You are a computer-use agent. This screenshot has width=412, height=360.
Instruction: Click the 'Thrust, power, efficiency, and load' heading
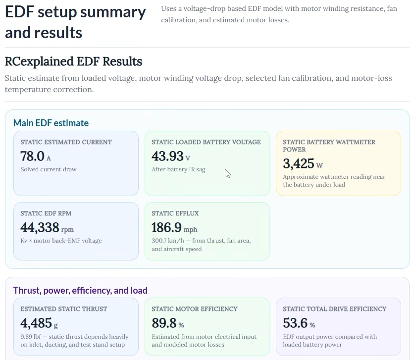tap(80, 290)
